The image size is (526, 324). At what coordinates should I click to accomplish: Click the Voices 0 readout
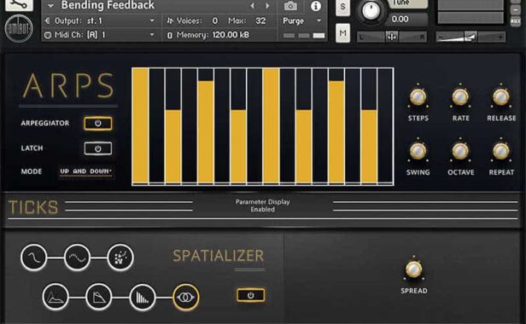[197, 20]
